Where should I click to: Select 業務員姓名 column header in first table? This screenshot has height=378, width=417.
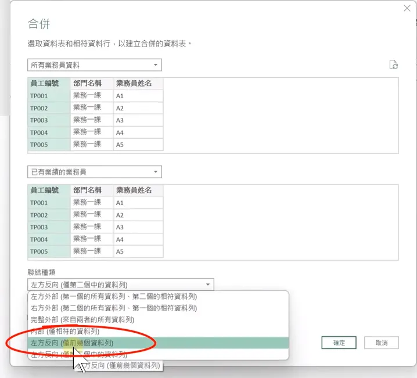coord(138,84)
